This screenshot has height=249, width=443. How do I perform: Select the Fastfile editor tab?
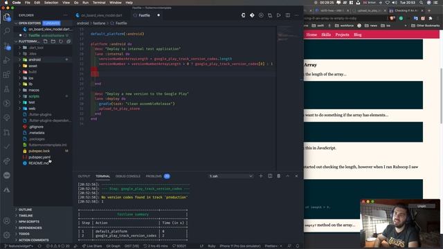[145, 15]
